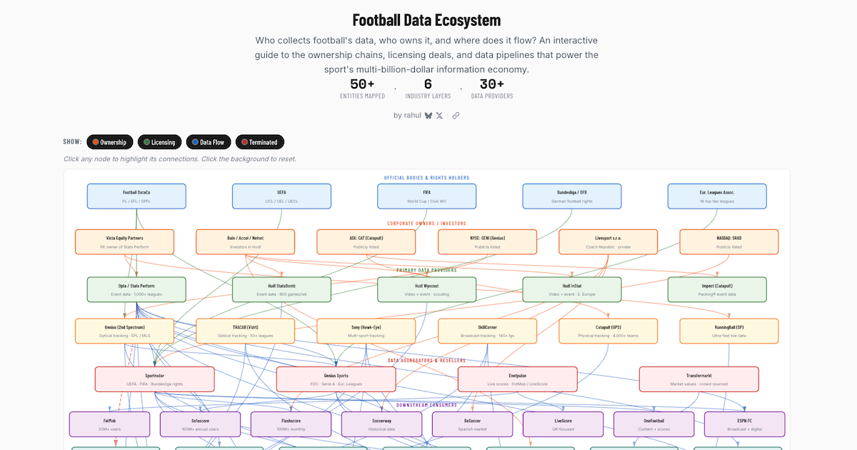This screenshot has height=450, width=857.
Task: Disable the Data Flow legend filter
Action: (x=209, y=141)
